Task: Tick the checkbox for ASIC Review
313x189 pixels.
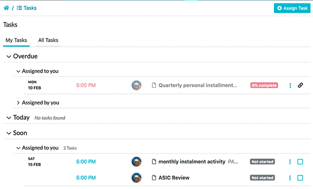Action: [300, 178]
